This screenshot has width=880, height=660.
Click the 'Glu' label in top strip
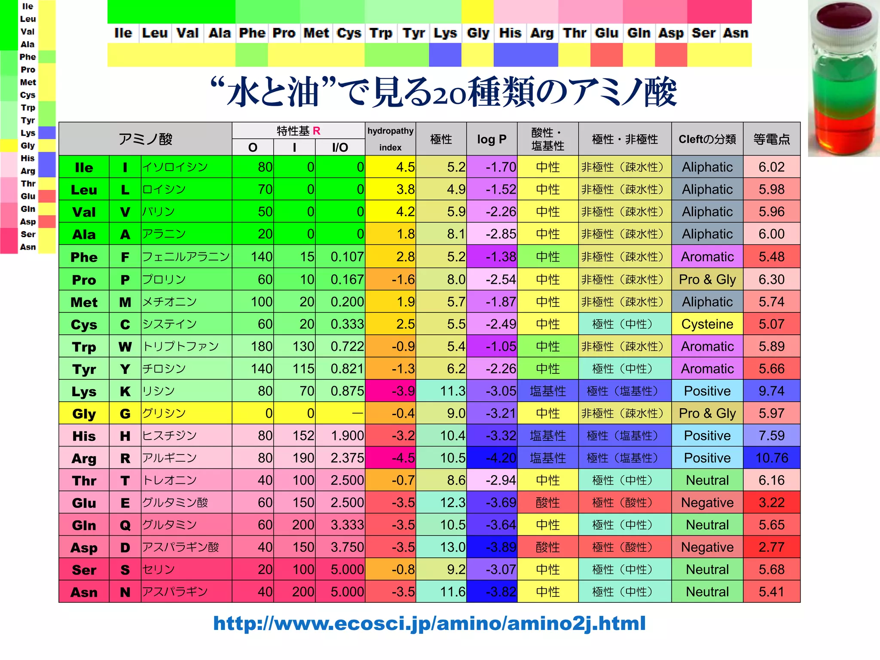tap(607, 33)
